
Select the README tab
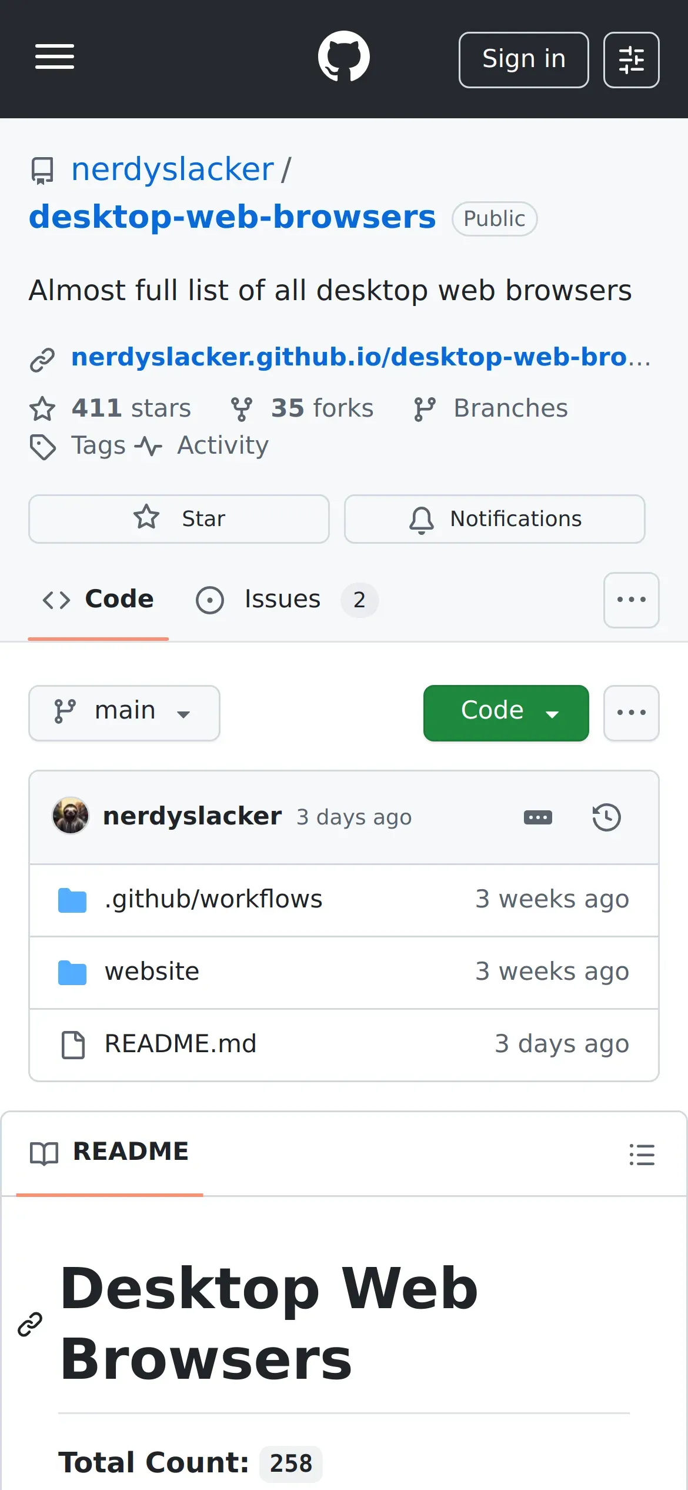(x=109, y=1152)
